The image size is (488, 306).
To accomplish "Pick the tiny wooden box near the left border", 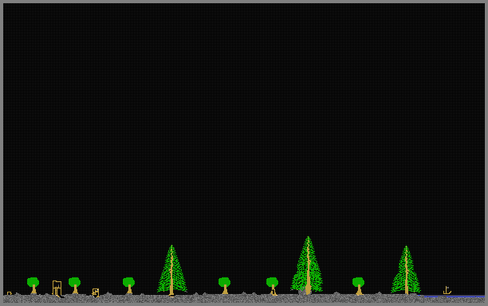I will tap(9, 293).
